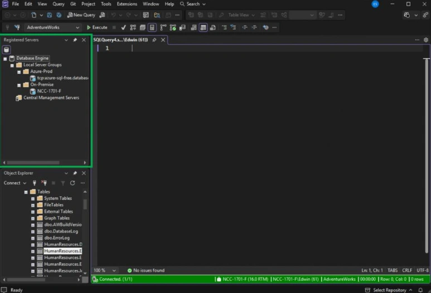
Task: Refresh the Object Explorer
Action: click(x=72, y=183)
